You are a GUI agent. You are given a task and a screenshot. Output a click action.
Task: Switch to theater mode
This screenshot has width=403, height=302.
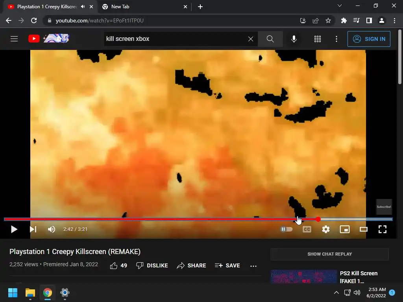pyautogui.click(x=363, y=229)
